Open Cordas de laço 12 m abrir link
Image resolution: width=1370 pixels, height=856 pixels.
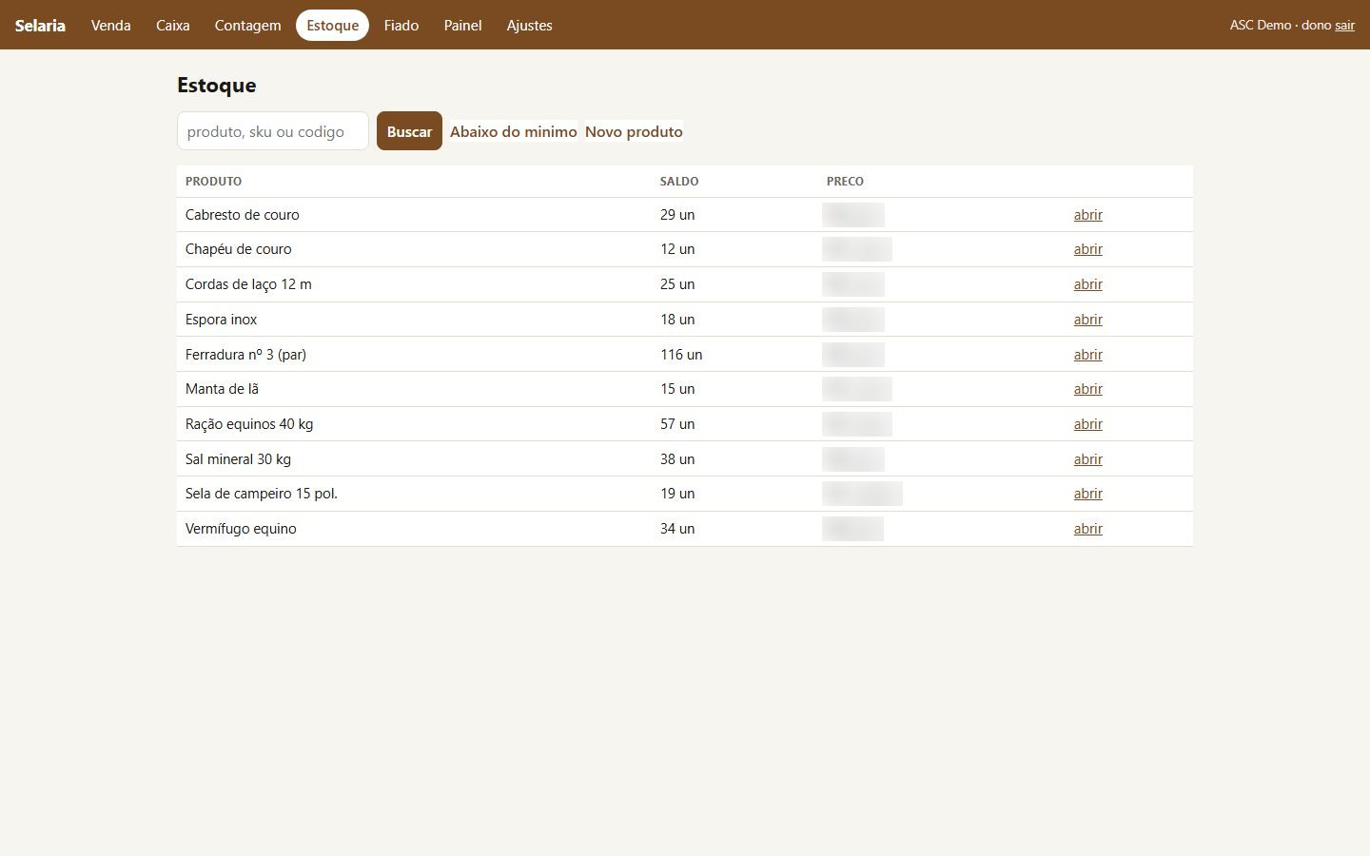coord(1088,284)
